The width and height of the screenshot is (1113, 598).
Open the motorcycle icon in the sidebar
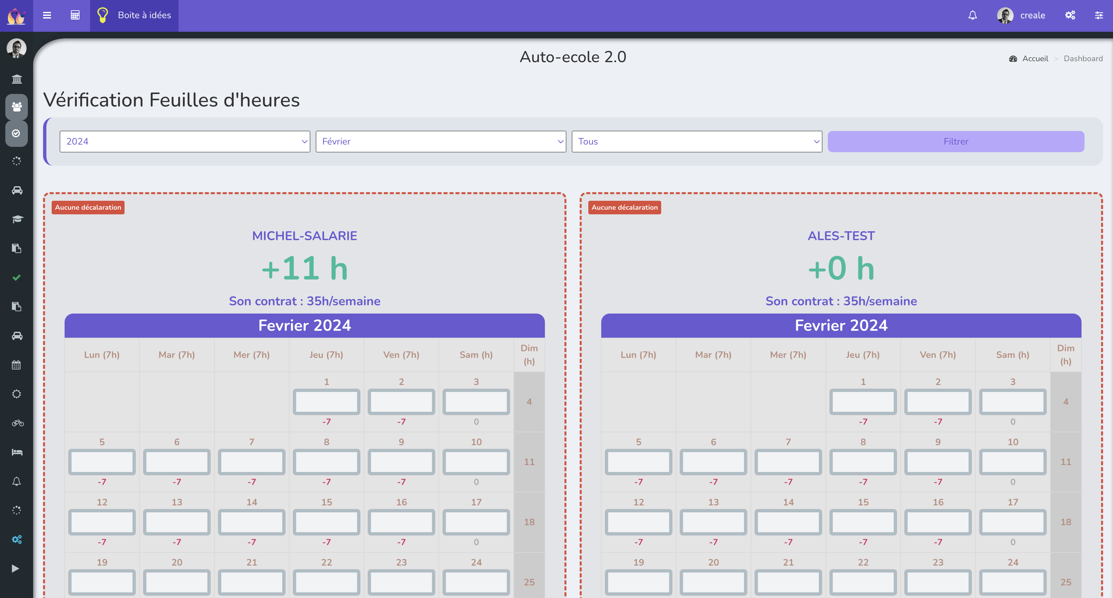(x=17, y=423)
